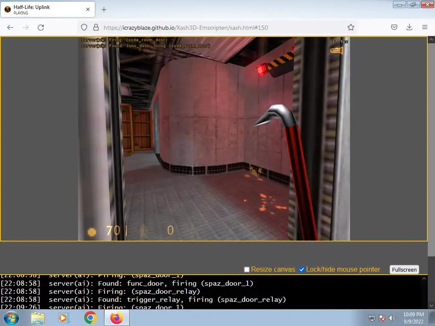This screenshot has height=326, width=435.
Task: Open the Windows Start menu
Action: (11, 318)
